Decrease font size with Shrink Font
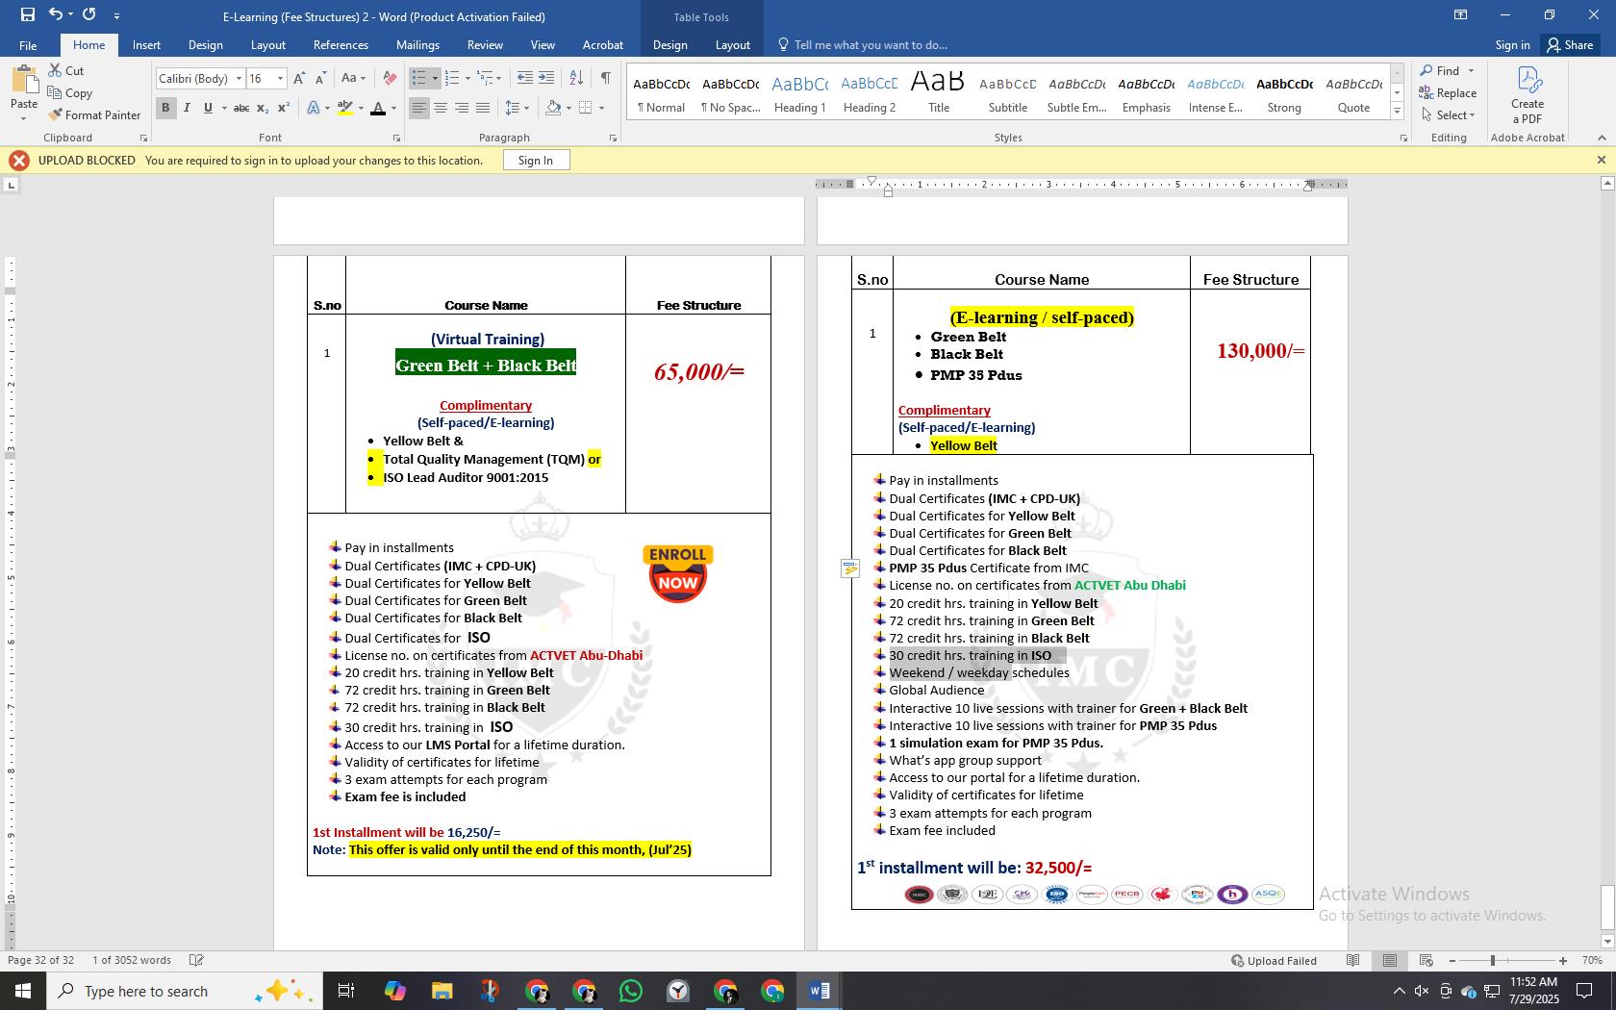This screenshot has height=1010, width=1616. click(x=320, y=78)
